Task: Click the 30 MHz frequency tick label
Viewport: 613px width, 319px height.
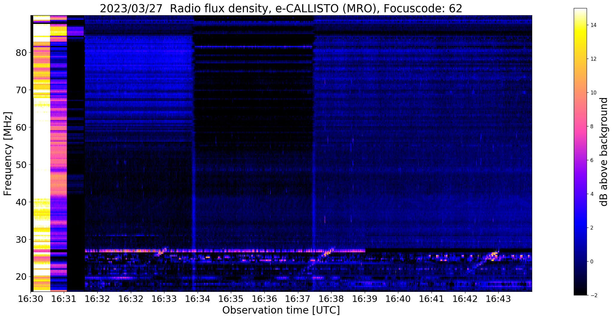Action: pos(21,239)
